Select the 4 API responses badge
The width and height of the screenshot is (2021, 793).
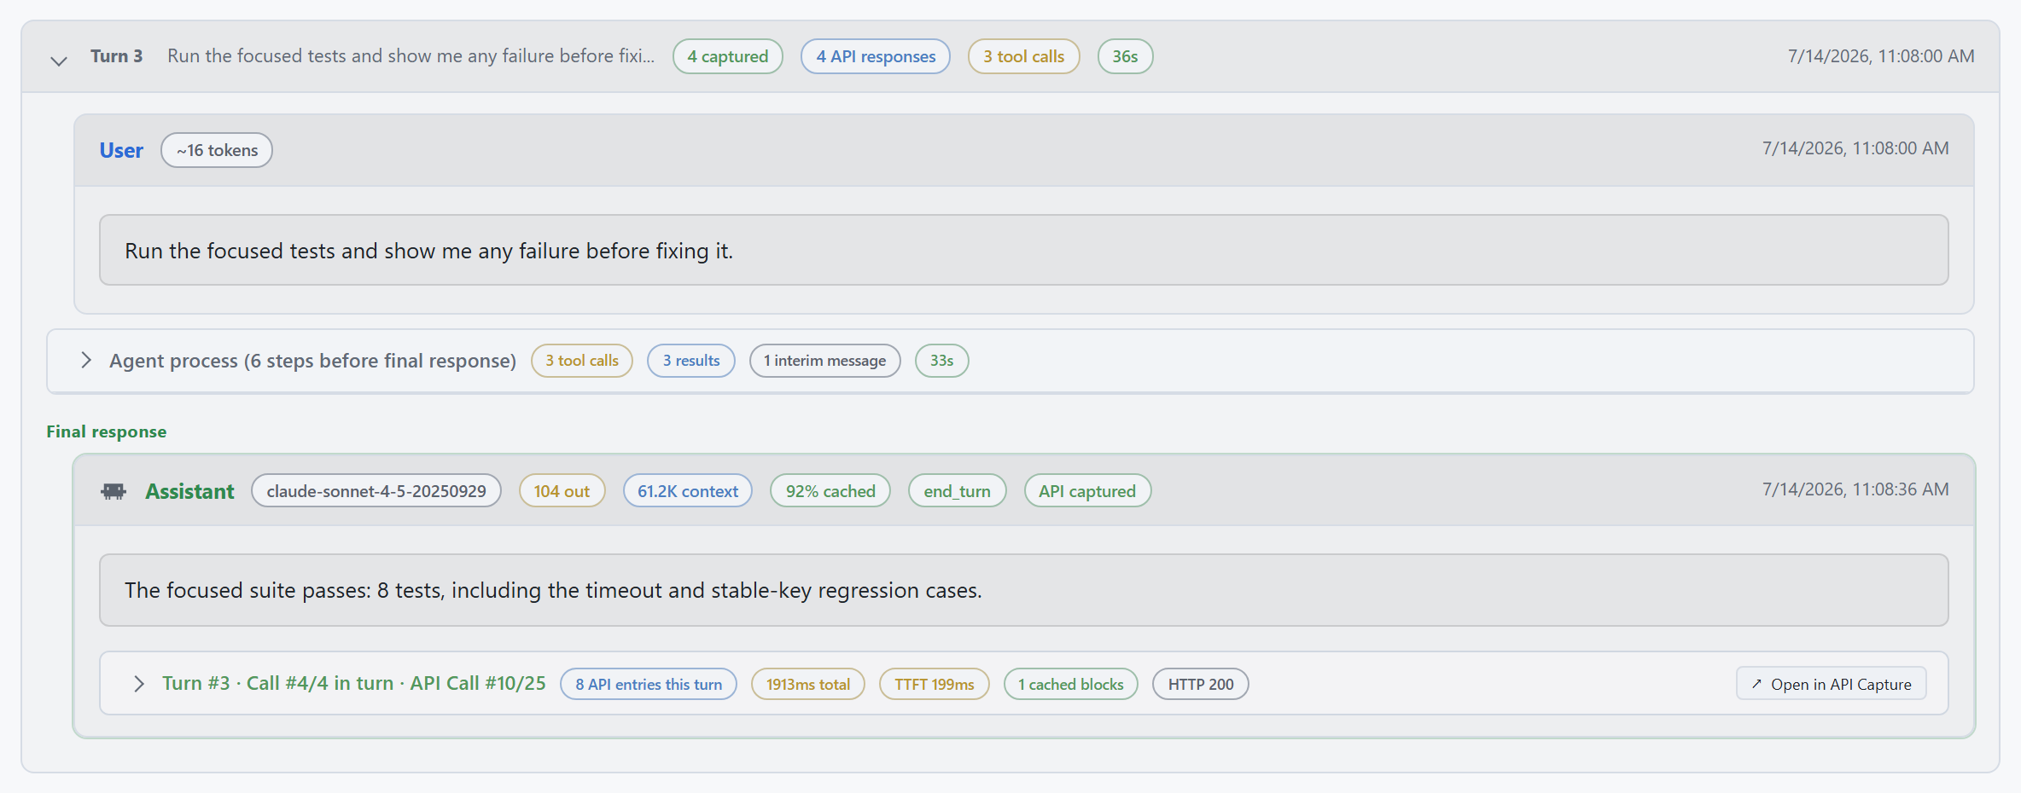click(876, 56)
